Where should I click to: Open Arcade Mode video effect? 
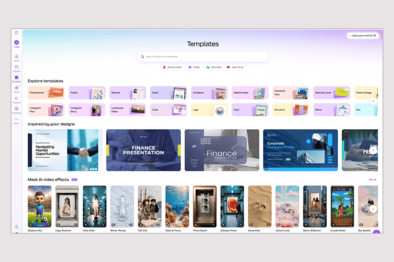click(342, 206)
